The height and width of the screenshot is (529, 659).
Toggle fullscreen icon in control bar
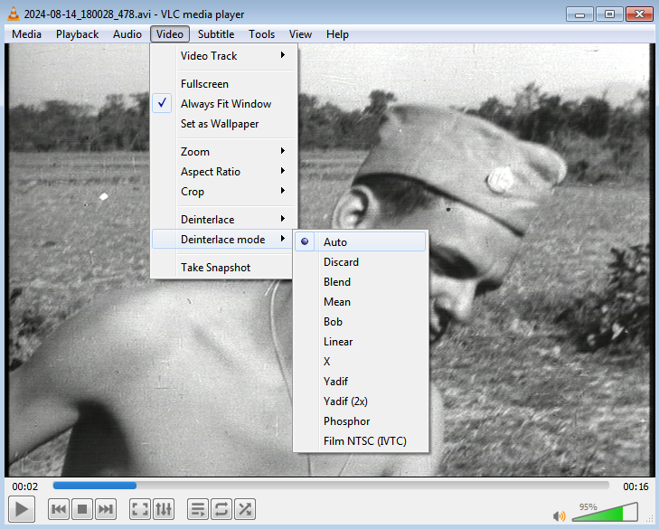pos(140,509)
